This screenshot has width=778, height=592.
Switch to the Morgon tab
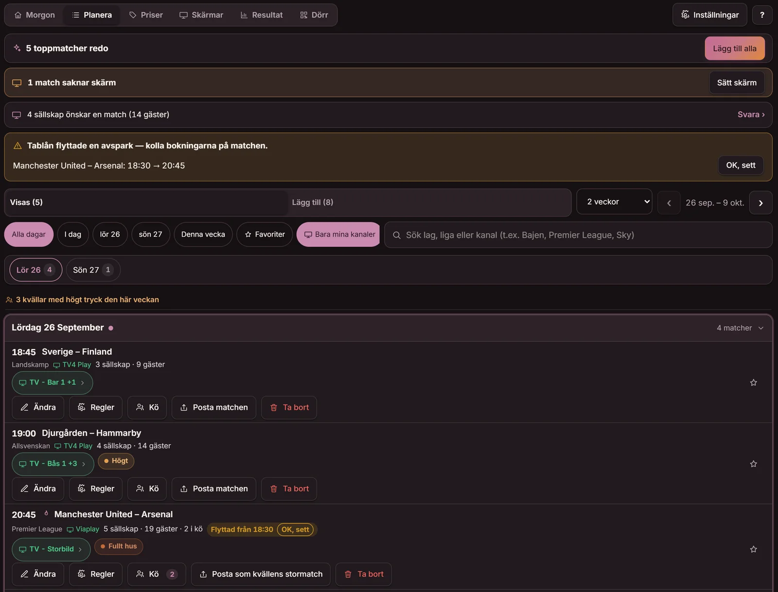pos(35,15)
